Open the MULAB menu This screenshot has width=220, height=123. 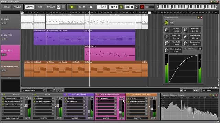(7, 7)
